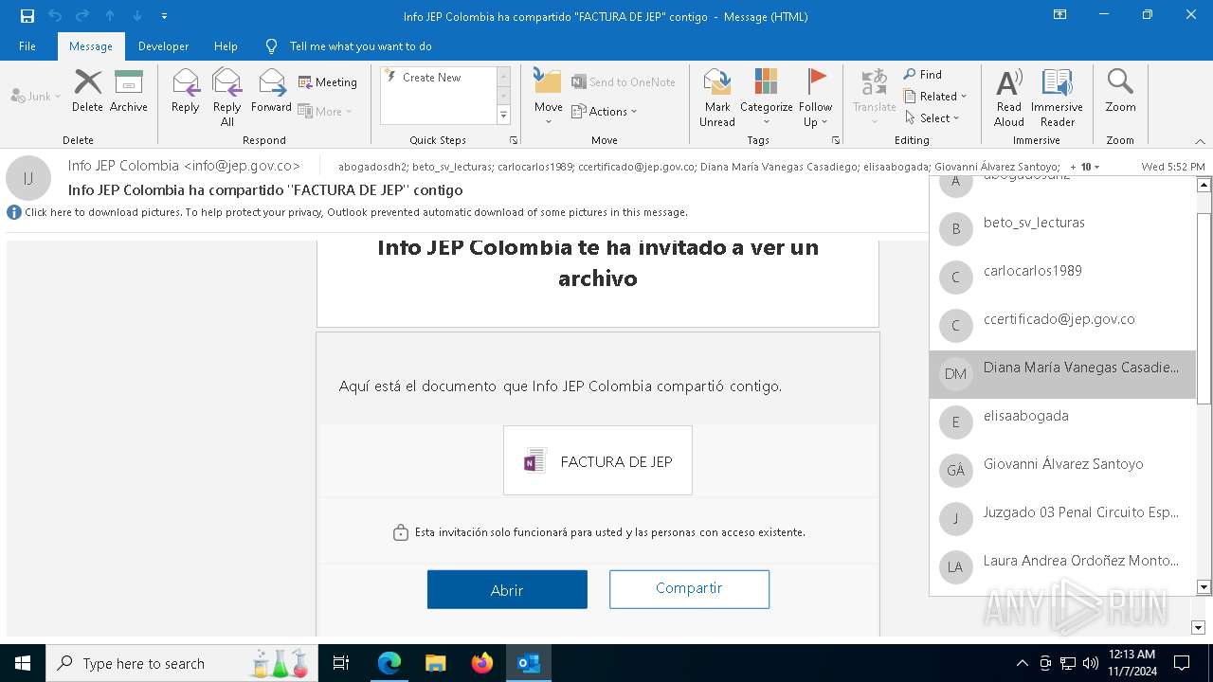
Task: Expand the +10 more recipients list
Action: point(1085,167)
